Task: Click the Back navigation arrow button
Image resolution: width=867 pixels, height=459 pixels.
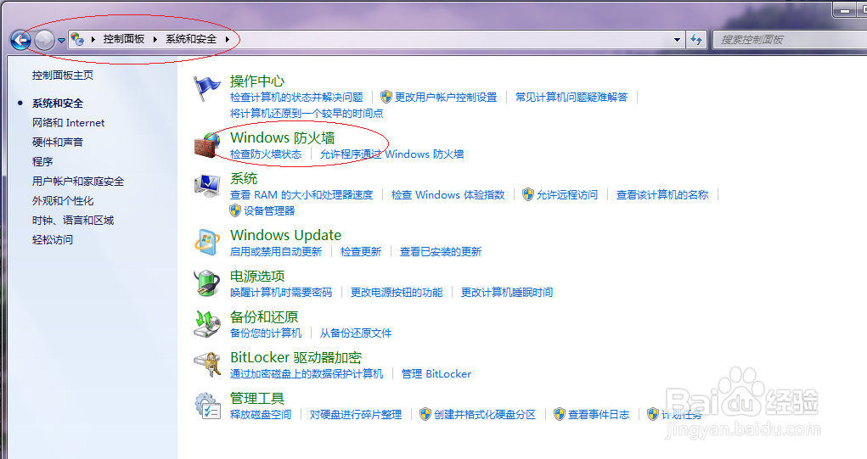Action: coord(20,40)
